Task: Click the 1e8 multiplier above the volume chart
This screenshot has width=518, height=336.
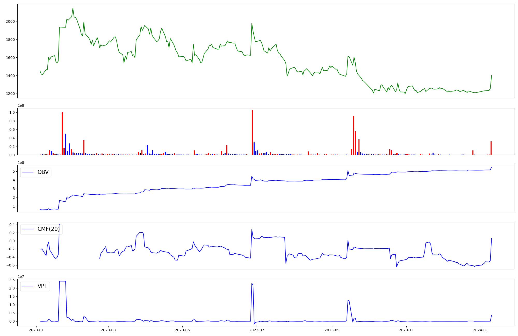Action: pos(21,105)
